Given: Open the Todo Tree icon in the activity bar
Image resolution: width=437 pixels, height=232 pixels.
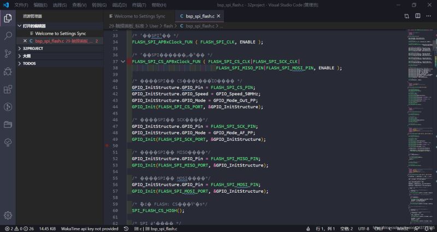Looking at the screenshot, I should [8, 142].
